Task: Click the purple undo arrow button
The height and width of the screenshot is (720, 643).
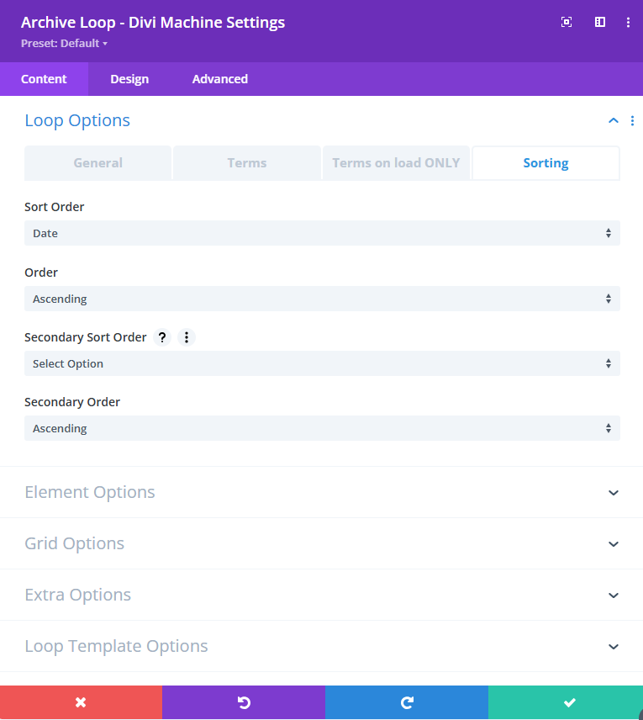Action: (244, 702)
